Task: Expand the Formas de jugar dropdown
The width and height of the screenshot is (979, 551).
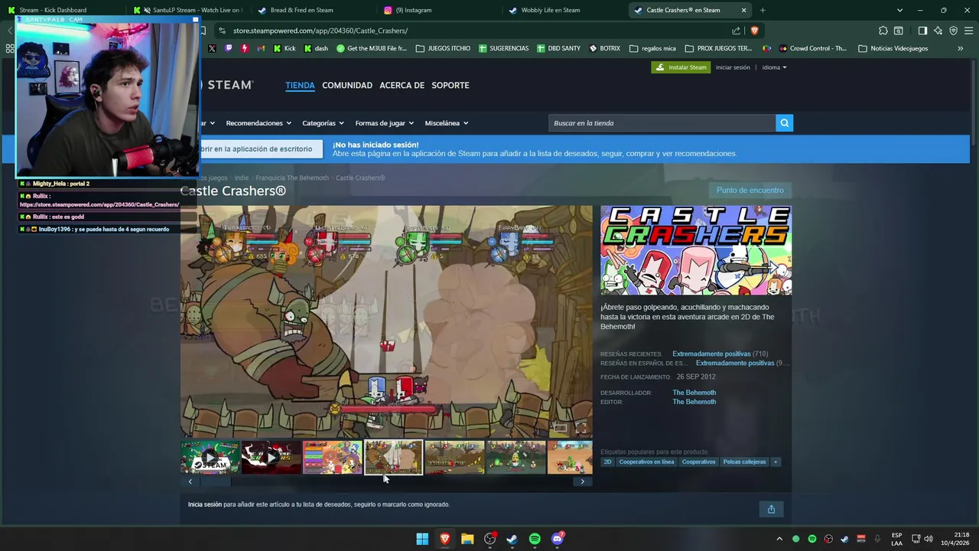Action: (384, 123)
